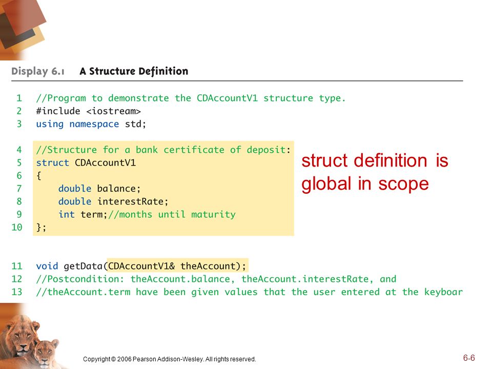Click line number 11
The height and width of the screenshot is (369, 492).
(x=17, y=266)
